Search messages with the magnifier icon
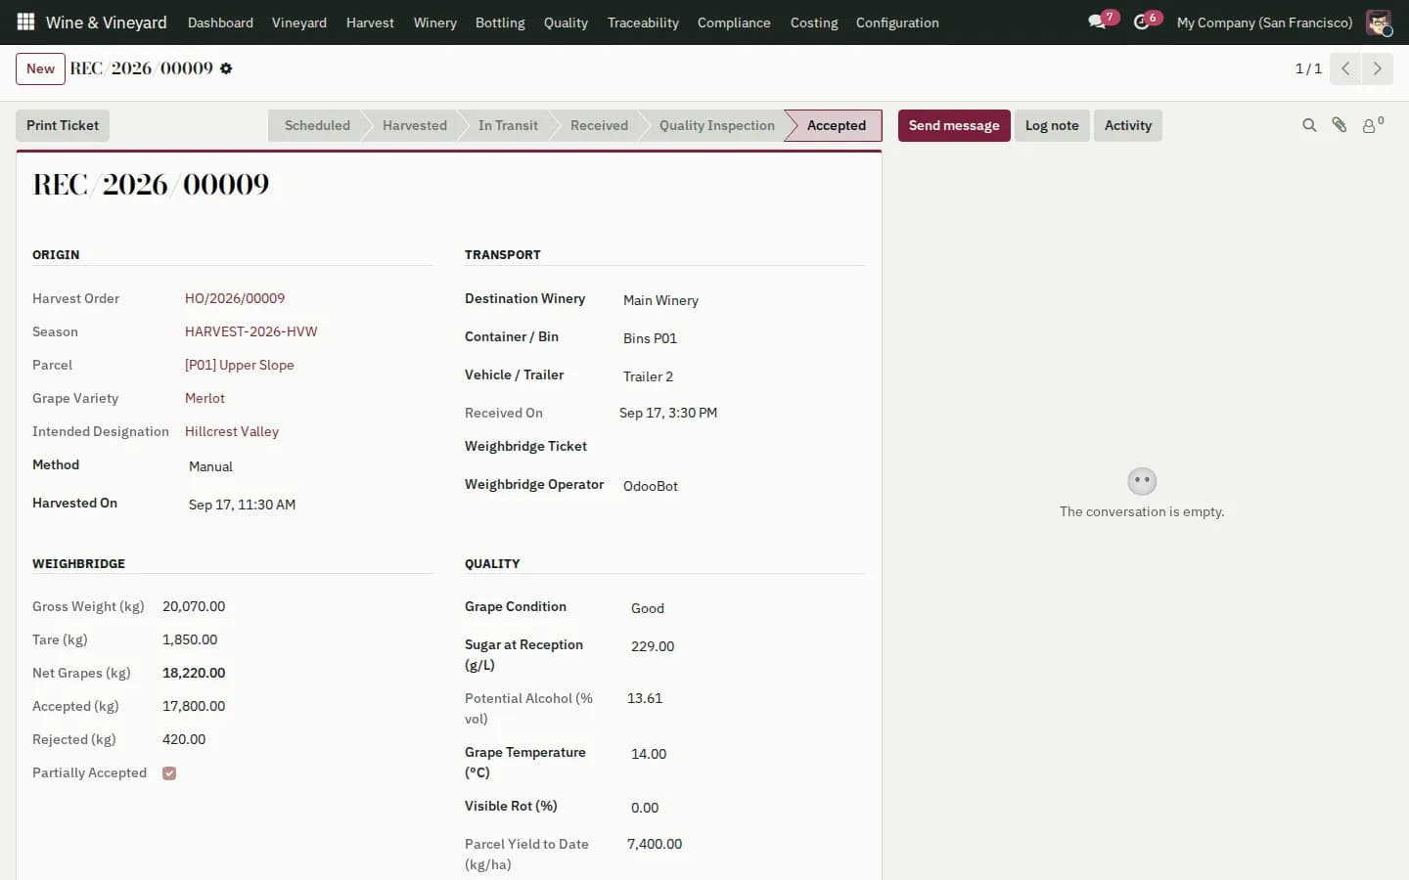Viewport: 1409px width, 880px height. pyautogui.click(x=1309, y=125)
